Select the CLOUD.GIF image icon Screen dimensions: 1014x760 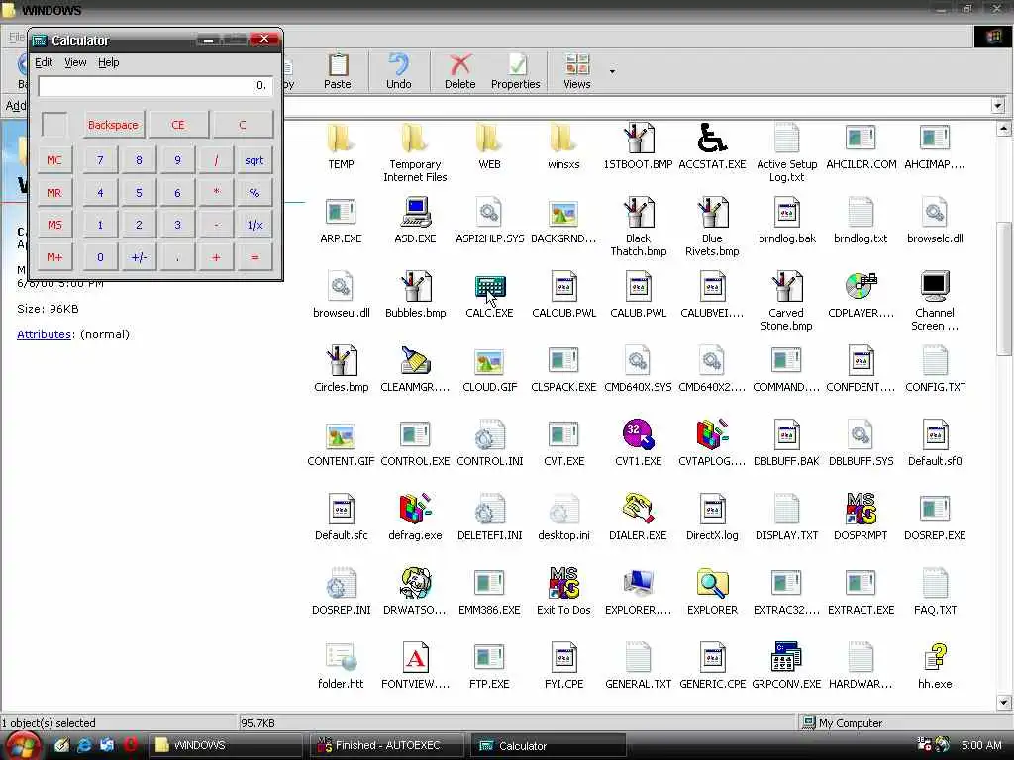coord(489,361)
